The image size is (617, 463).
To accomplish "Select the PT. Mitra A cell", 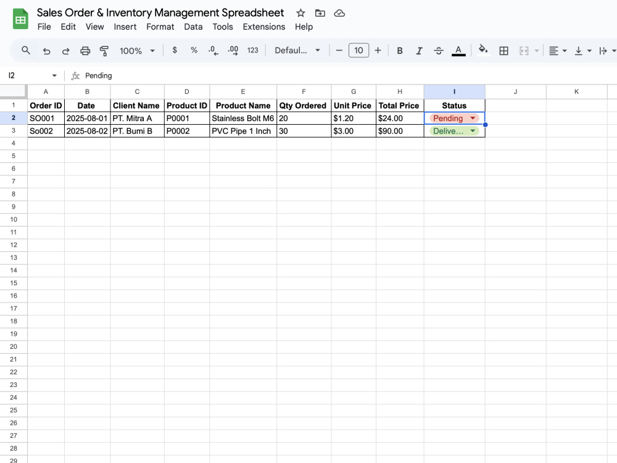I will tap(138, 118).
